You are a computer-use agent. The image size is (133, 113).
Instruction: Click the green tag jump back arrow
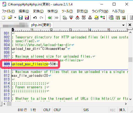(50, 18)
